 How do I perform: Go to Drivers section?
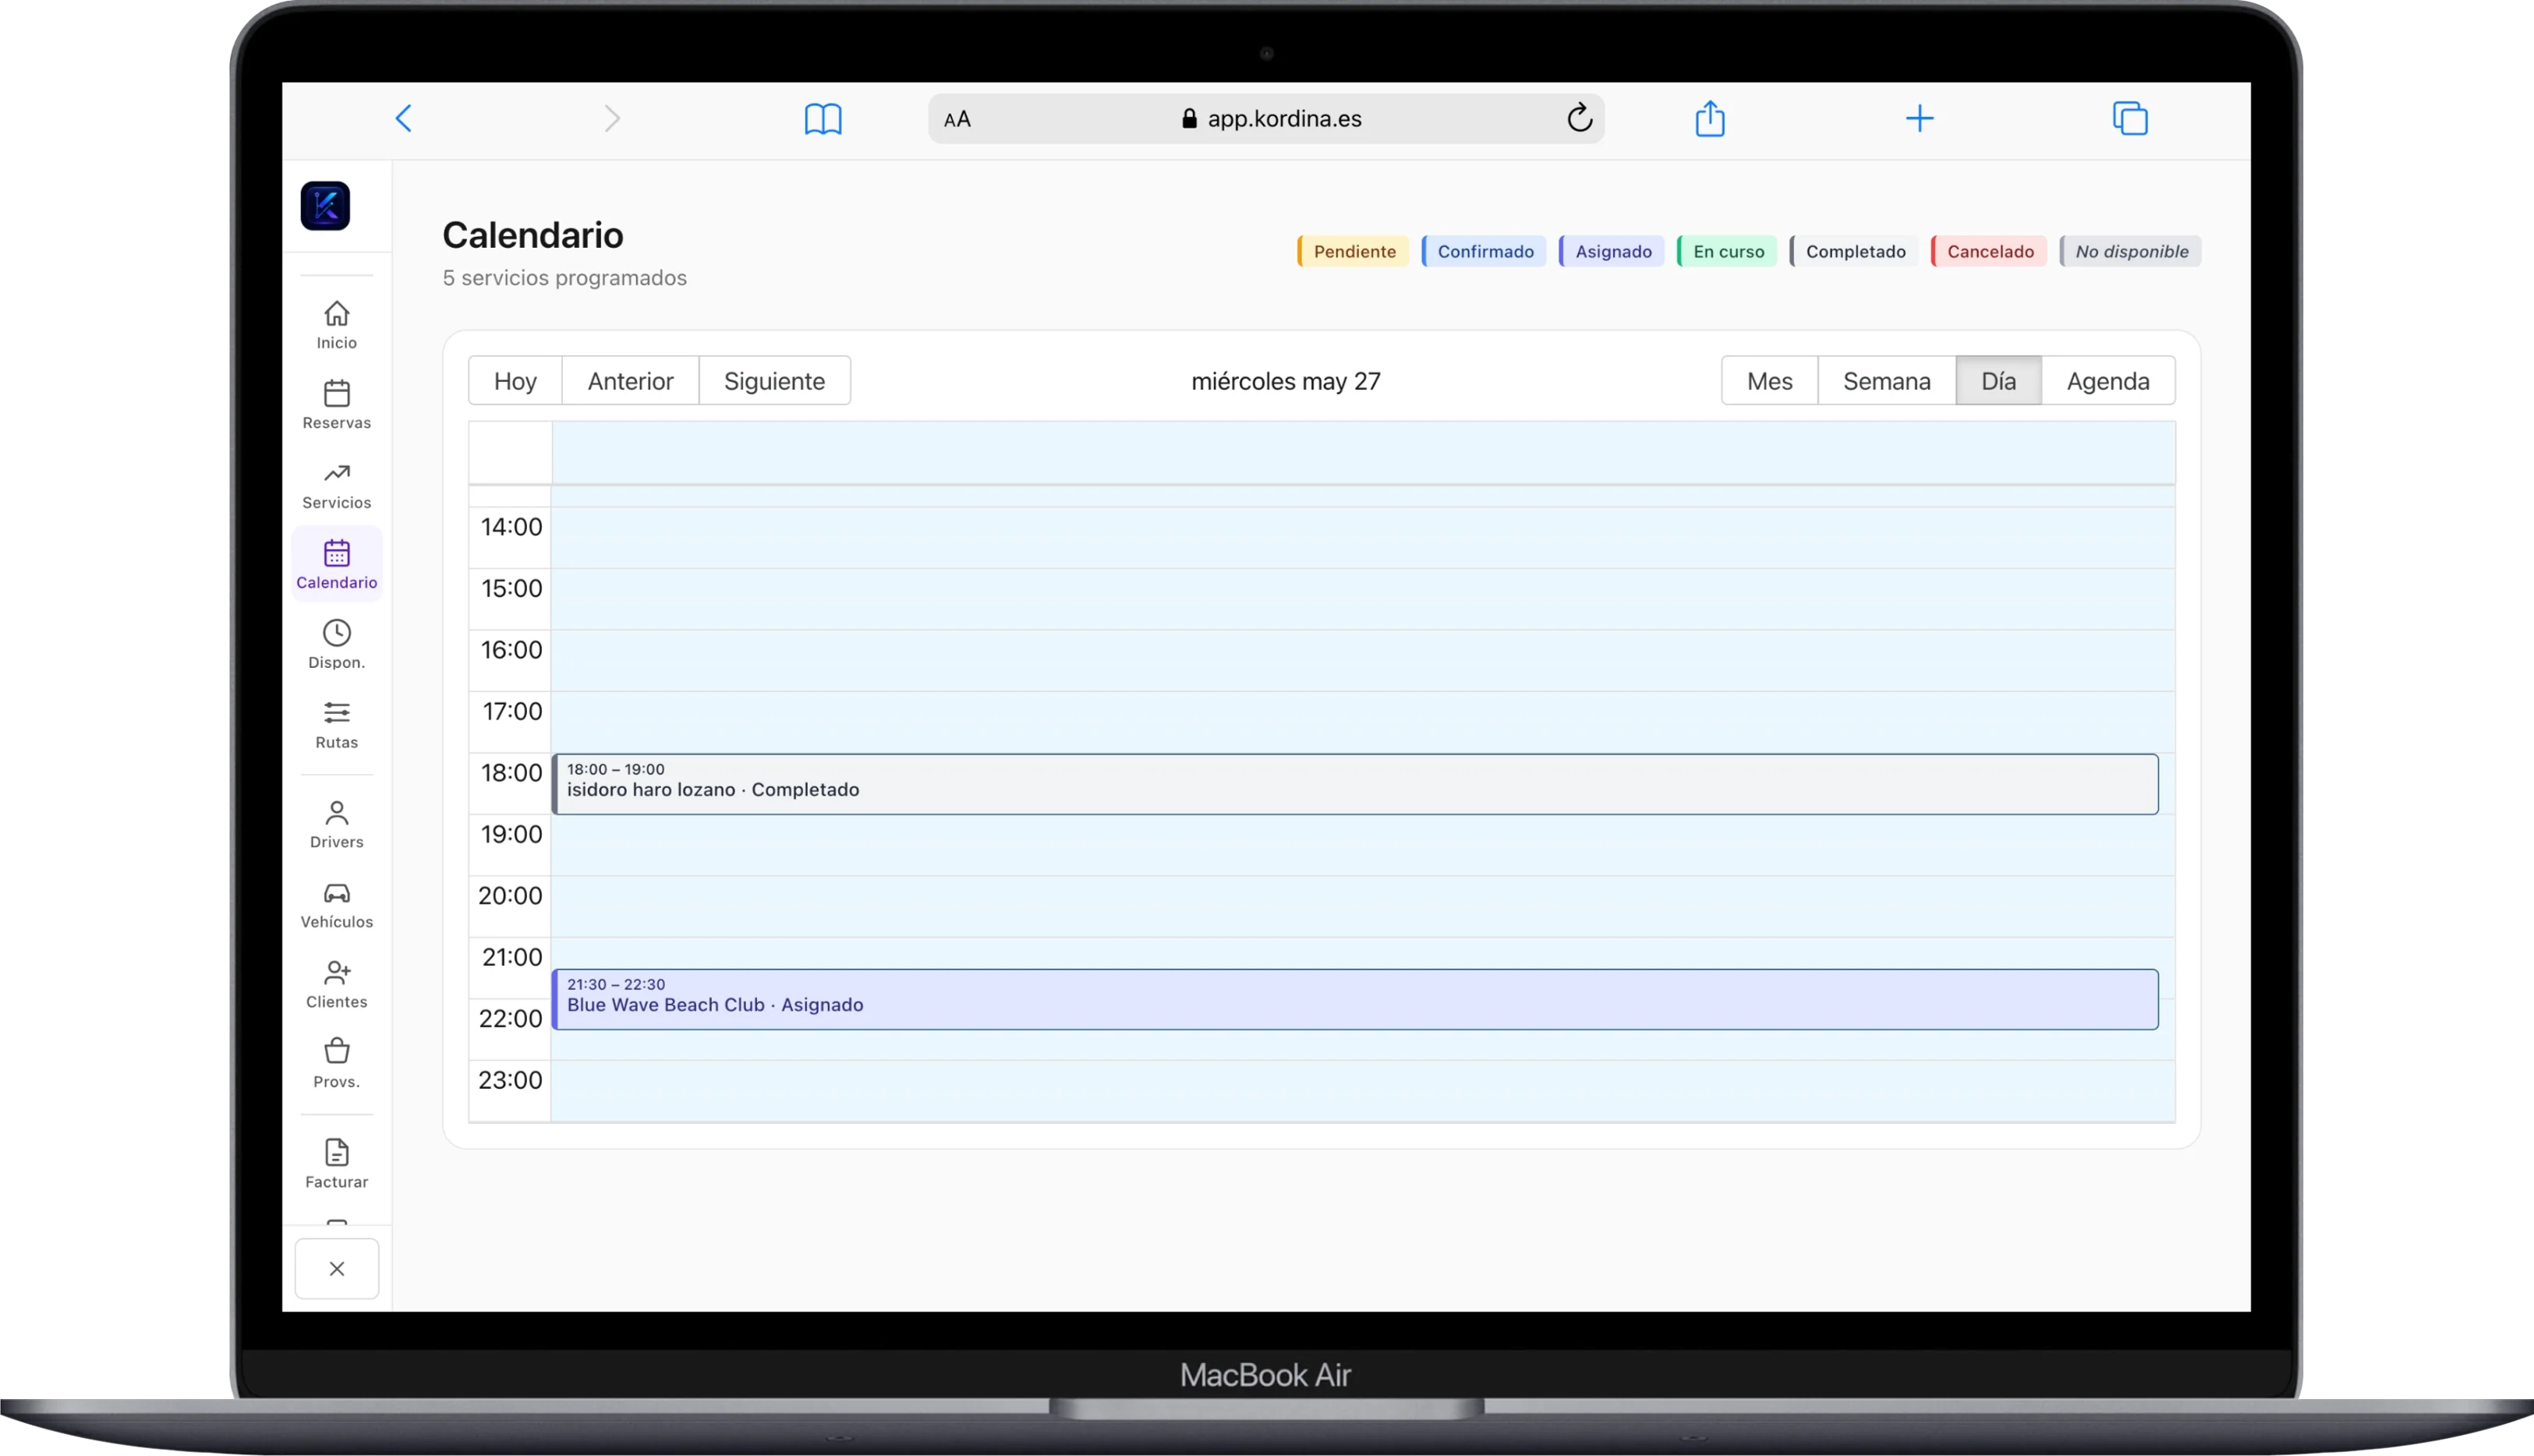coord(337,826)
